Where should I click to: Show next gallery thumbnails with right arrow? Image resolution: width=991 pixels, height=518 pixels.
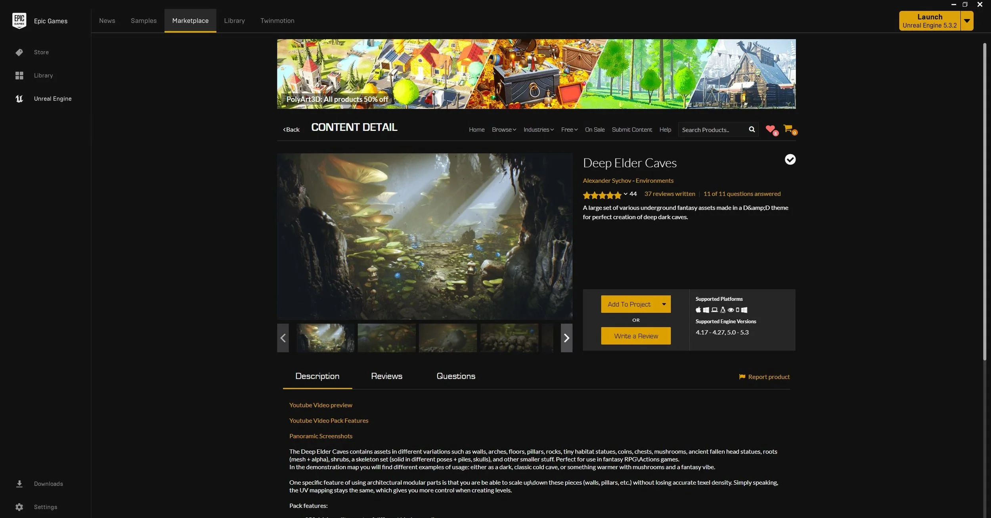click(x=566, y=338)
